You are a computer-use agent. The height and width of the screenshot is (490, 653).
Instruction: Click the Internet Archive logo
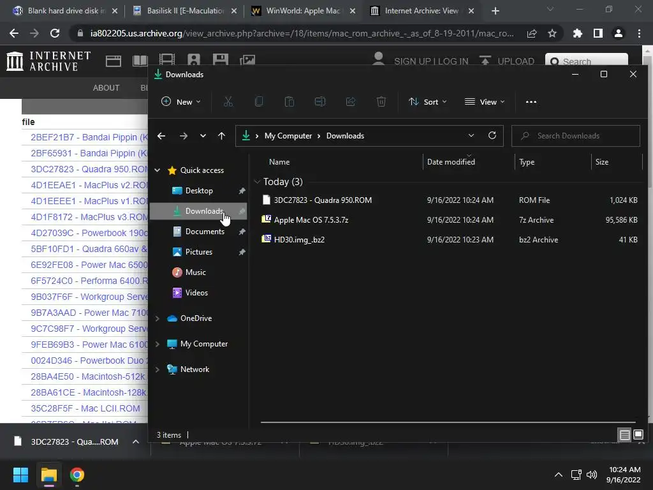(48, 61)
